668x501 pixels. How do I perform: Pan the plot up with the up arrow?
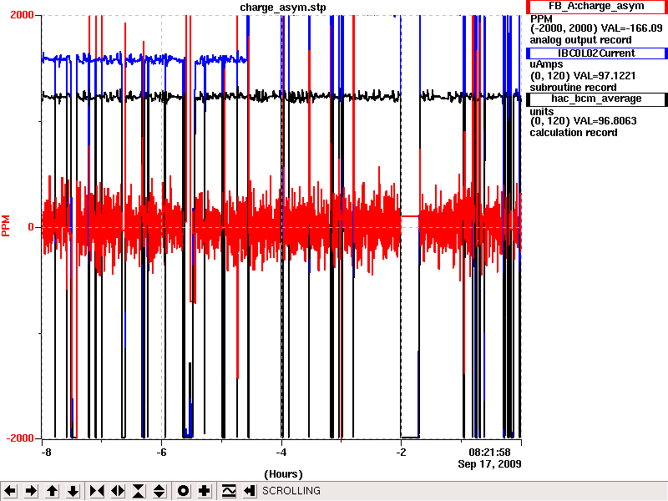click(x=52, y=491)
